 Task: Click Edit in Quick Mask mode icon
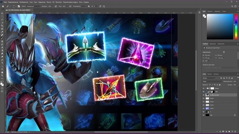[x=2, y=88]
